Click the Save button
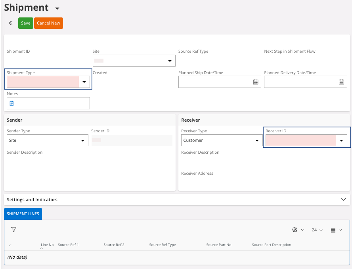The height and width of the screenshot is (269, 352). (x=26, y=23)
